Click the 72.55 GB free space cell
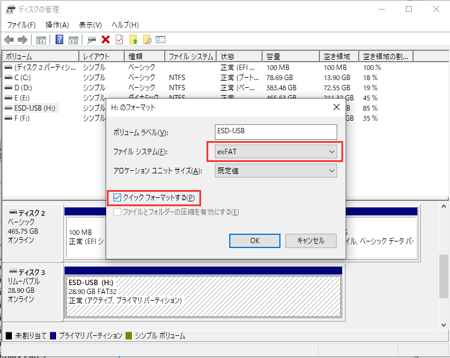Screen dimensions: 450x358 (x=337, y=88)
